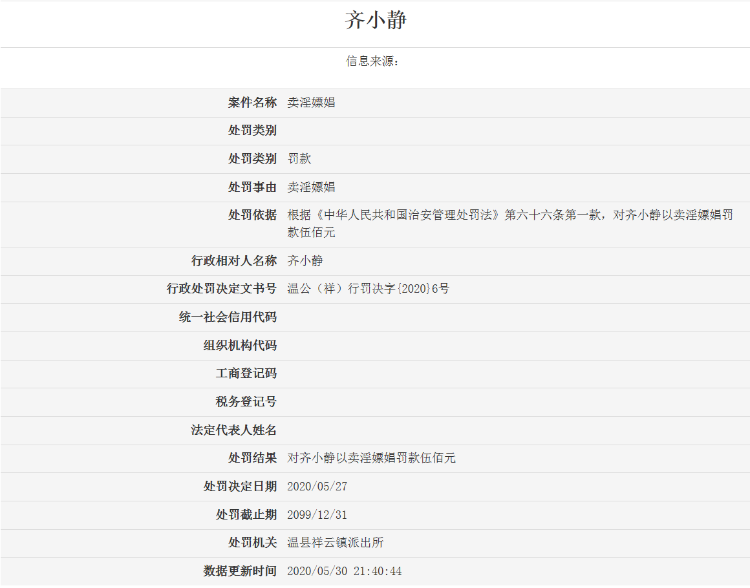
Task: Click the value text in the 处罚结果 row
Action: [x=371, y=458]
